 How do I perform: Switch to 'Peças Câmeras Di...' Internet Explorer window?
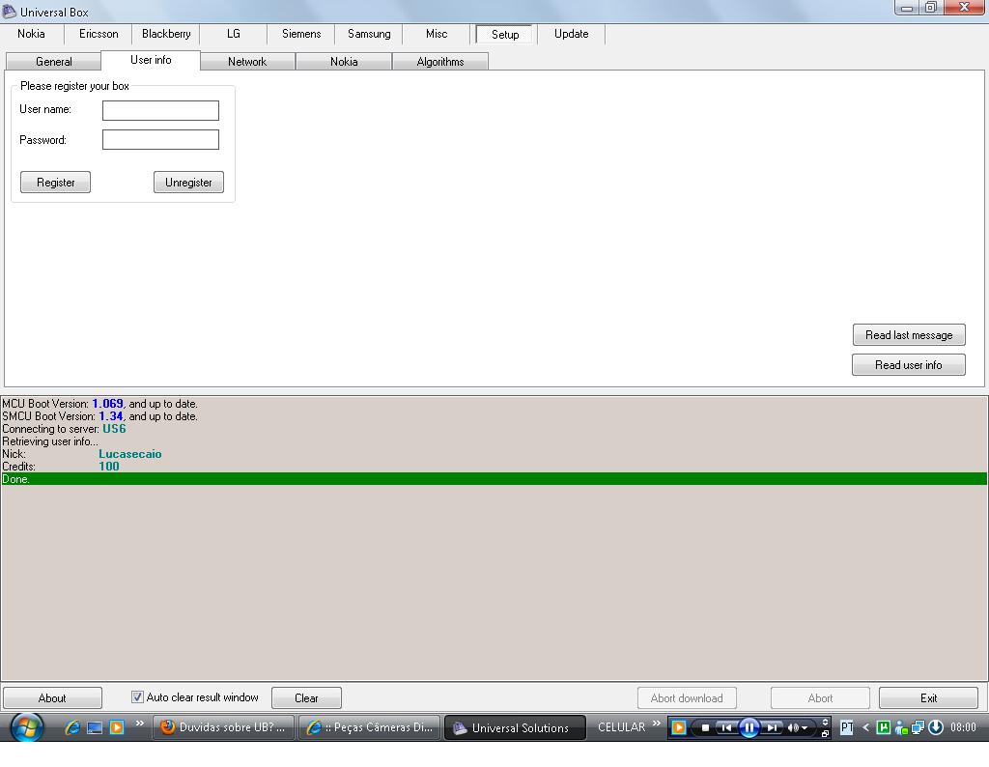pyautogui.click(x=370, y=727)
